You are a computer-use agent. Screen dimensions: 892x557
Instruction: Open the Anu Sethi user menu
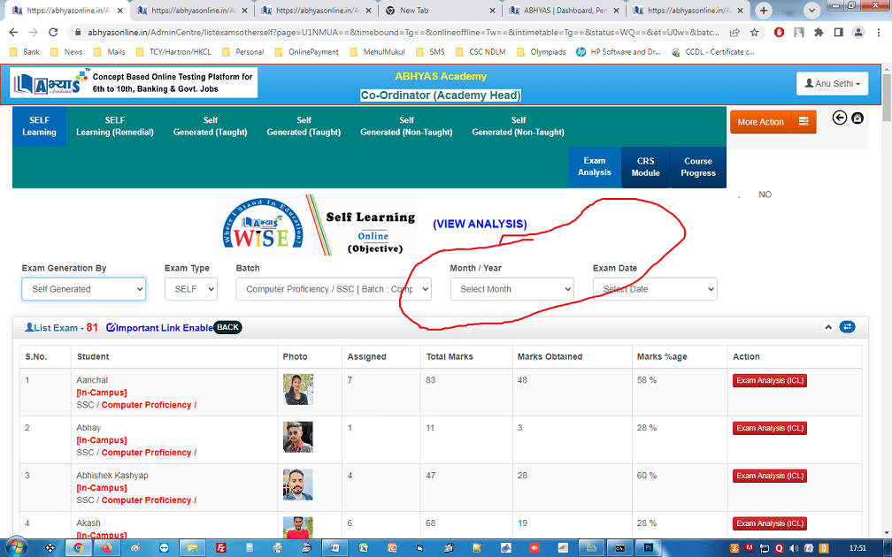(x=832, y=84)
